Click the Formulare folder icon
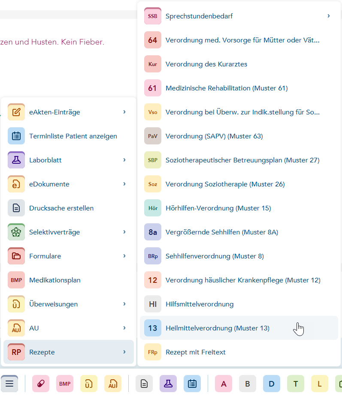The image size is (342, 396). (x=16, y=256)
